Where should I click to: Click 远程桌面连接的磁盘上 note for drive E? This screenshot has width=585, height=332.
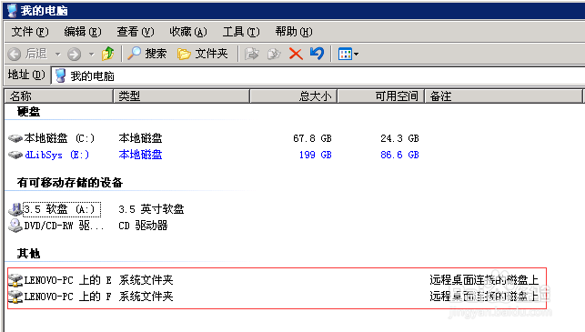[x=484, y=280]
